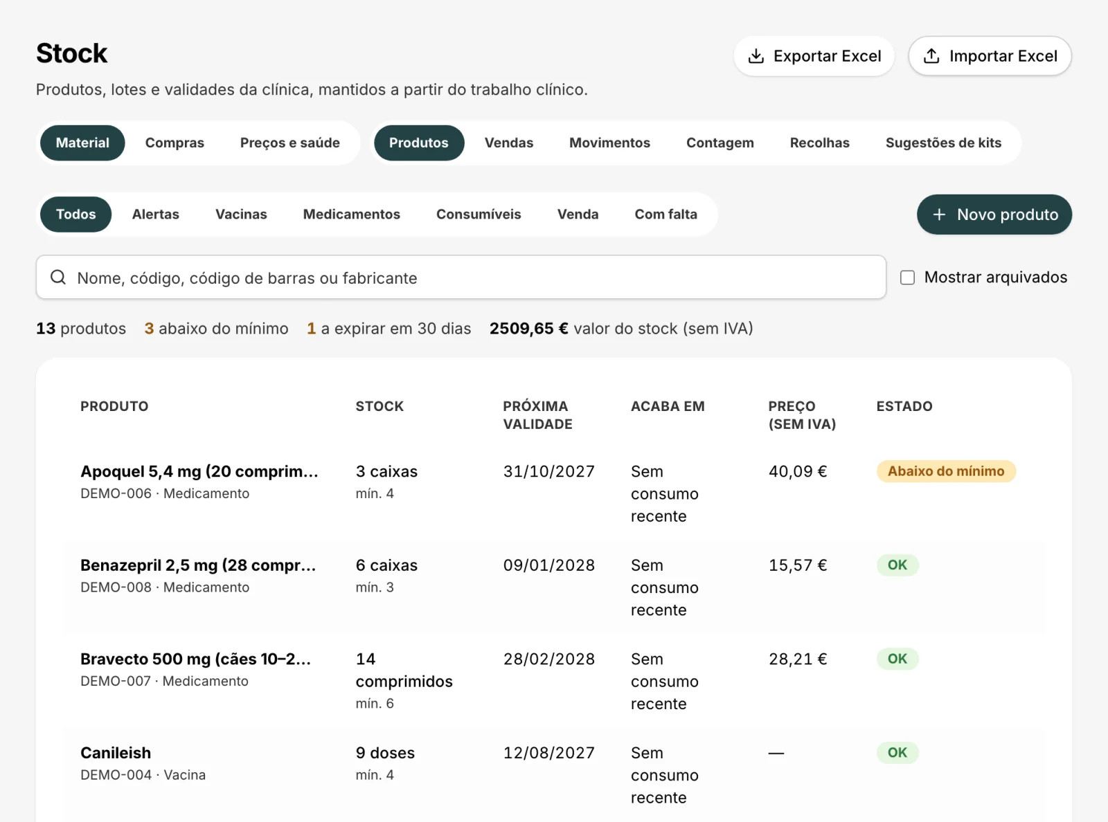Click the magnifier icon in the search box

click(58, 277)
